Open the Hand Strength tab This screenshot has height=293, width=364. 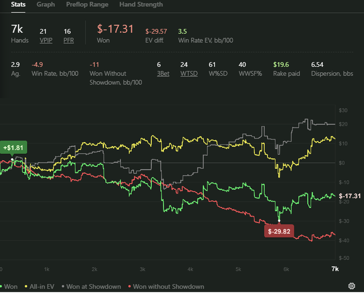click(141, 4)
